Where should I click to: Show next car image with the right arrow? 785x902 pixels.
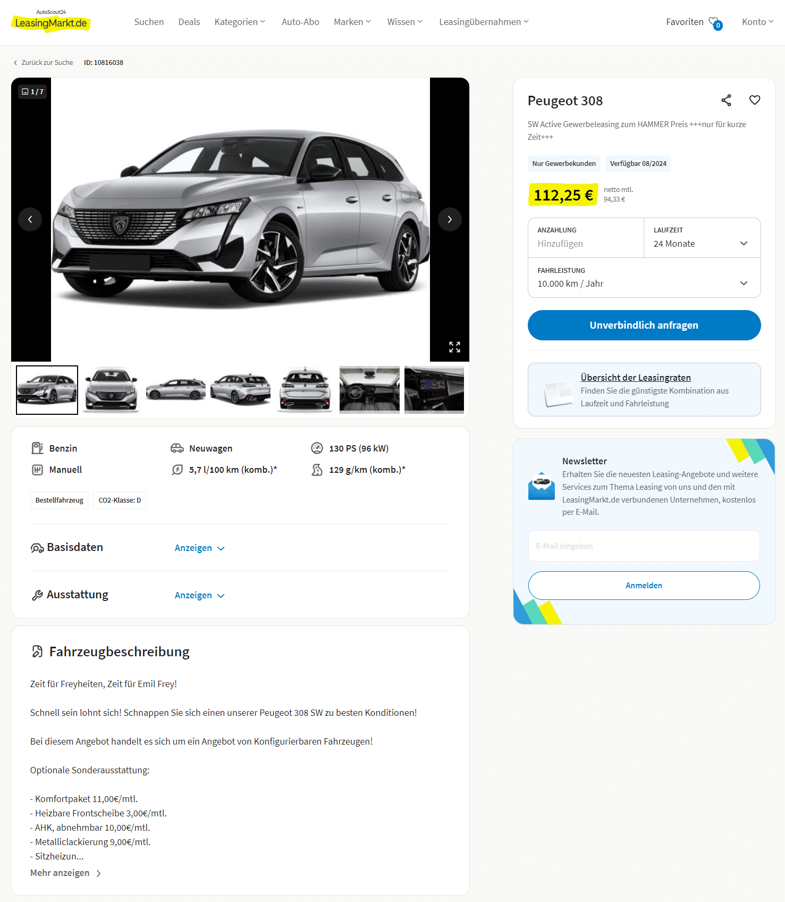coord(450,219)
